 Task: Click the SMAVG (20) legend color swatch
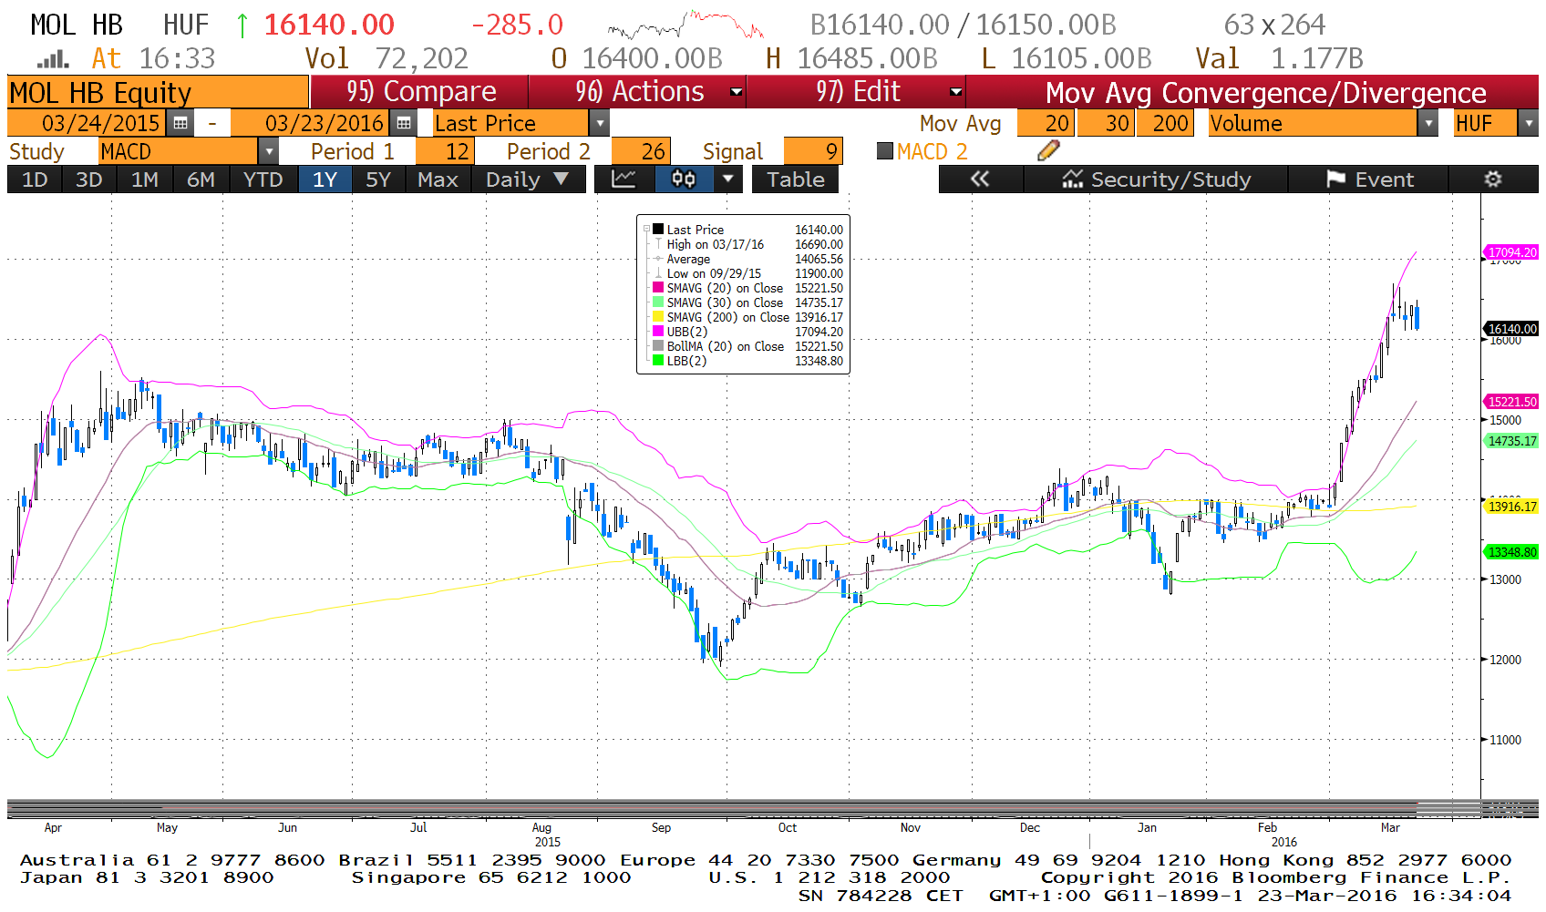[x=657, y=288]
